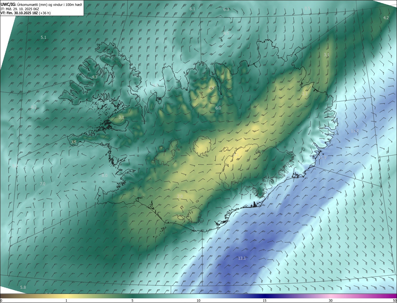
Task: Click the 8.0 value near Reykjanes
Action: pyautogui.click(x=105, y=175)
